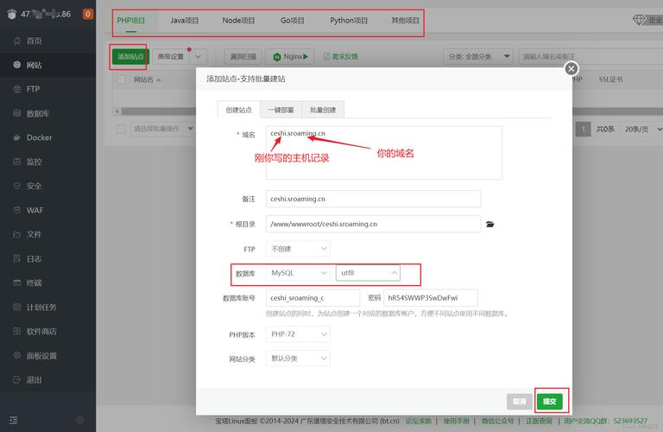Select the 创建站点 dialog tab

tap(239, 110)
